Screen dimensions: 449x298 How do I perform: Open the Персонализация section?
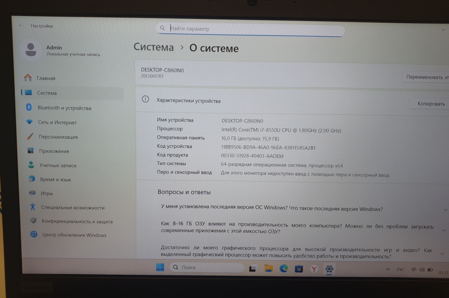click(58, 137)
